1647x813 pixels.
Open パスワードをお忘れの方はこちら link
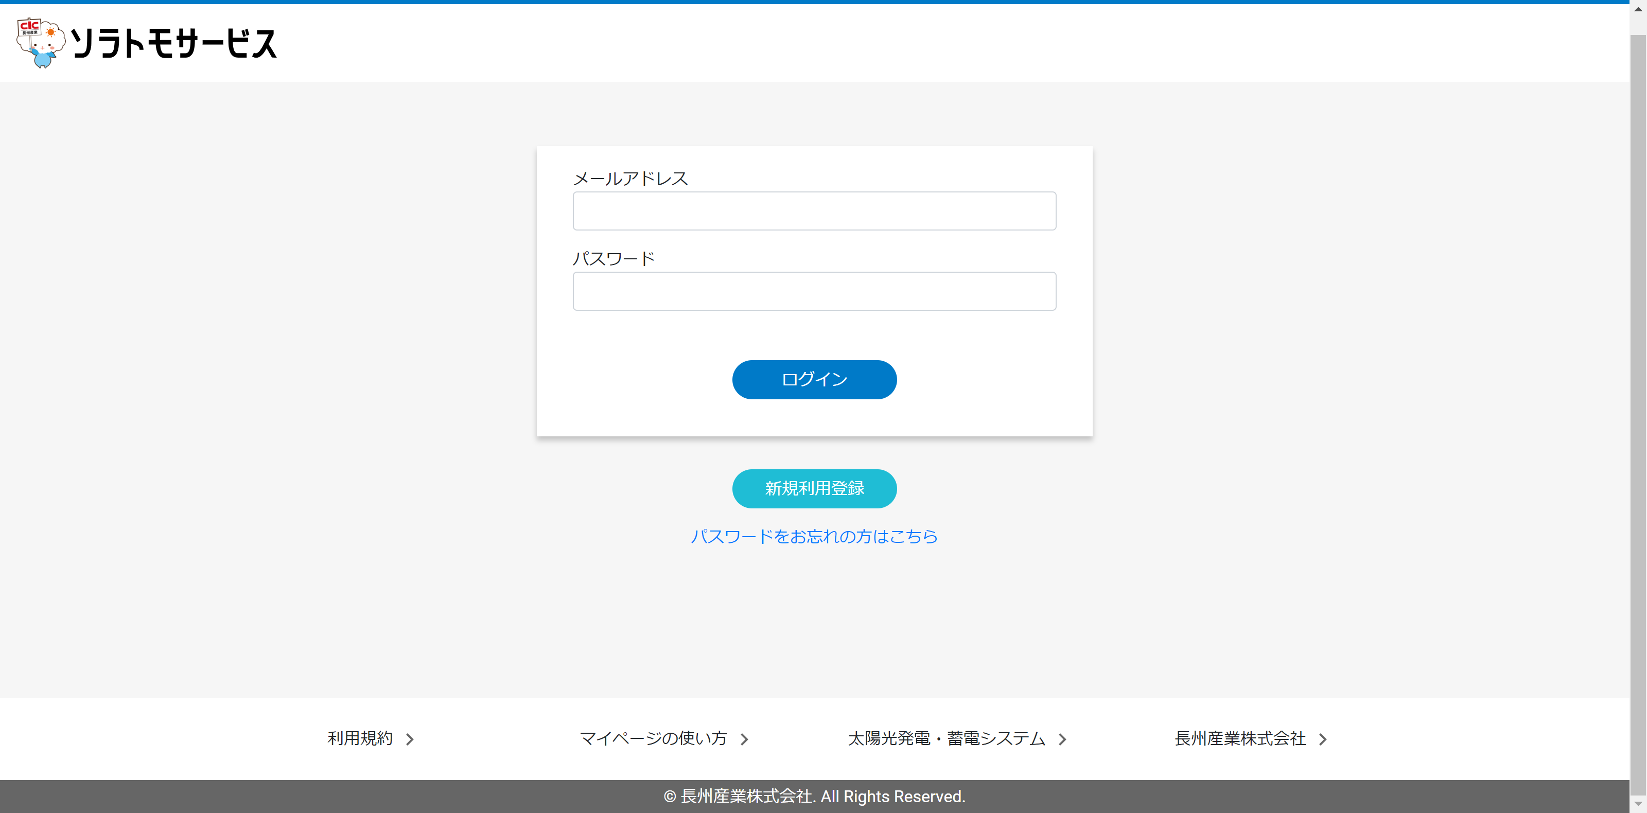(814, 536)
